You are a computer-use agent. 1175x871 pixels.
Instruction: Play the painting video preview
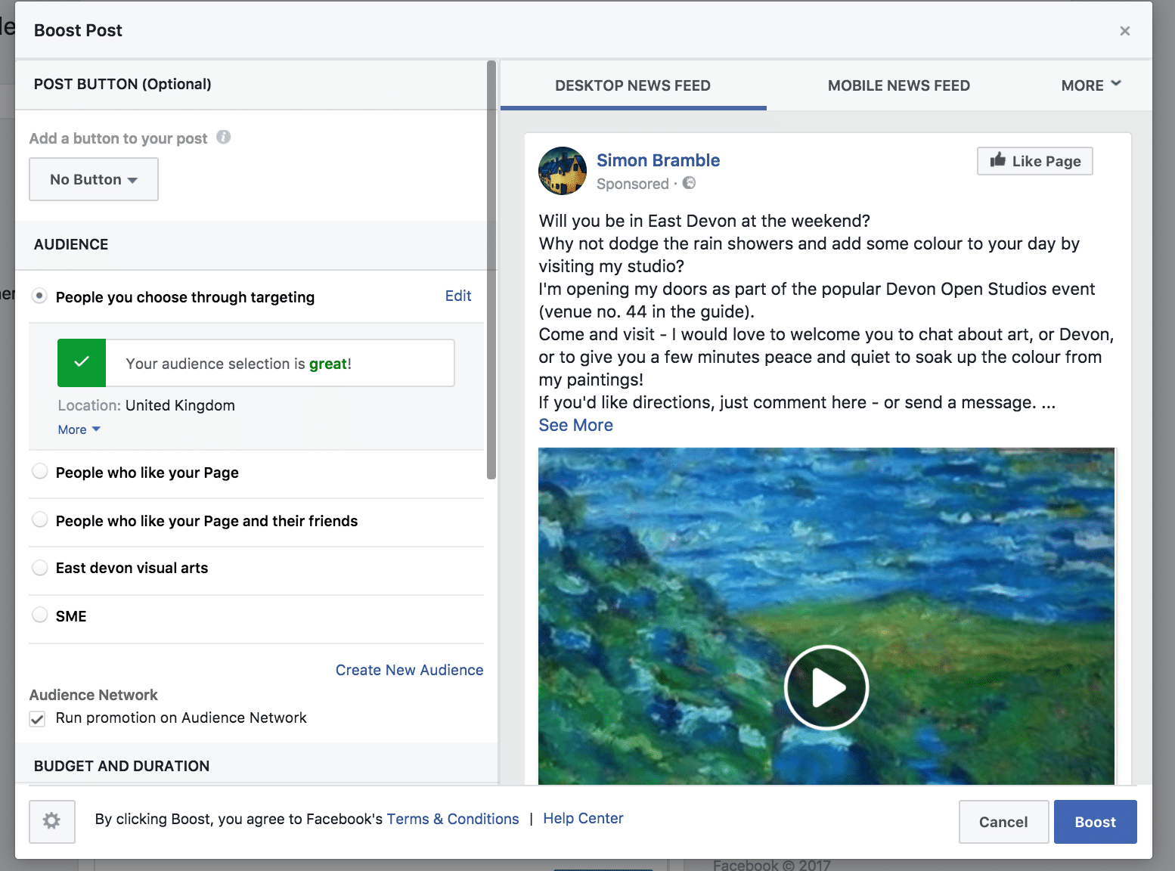click(x=826, y=688)
